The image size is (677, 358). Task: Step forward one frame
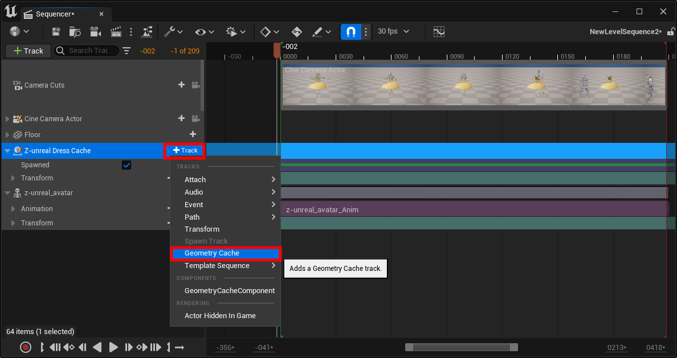(129, 347)
